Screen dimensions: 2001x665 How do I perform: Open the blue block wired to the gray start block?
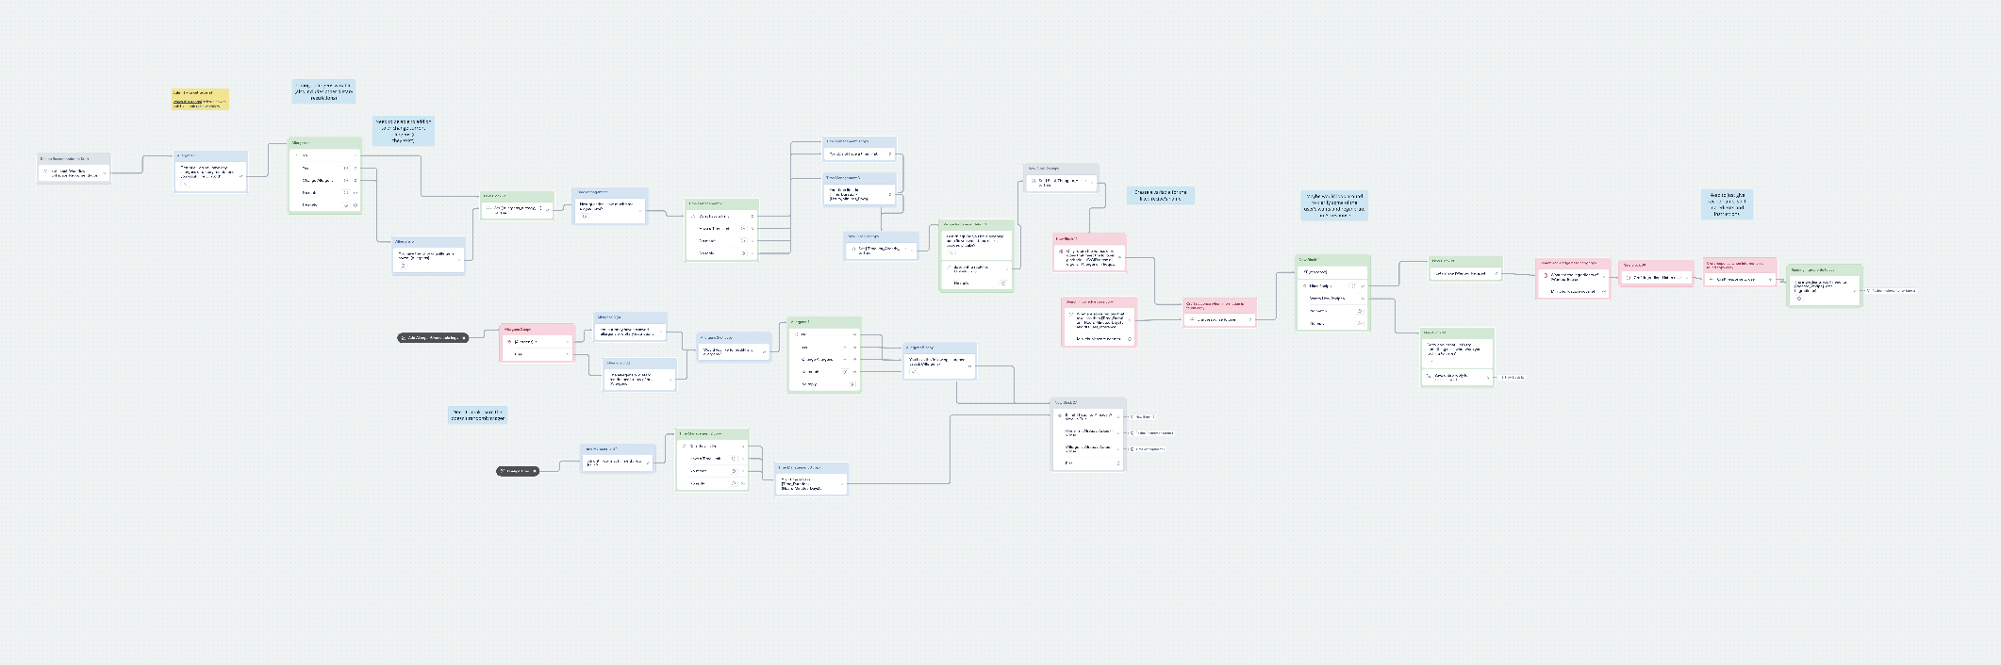(210, 171)
